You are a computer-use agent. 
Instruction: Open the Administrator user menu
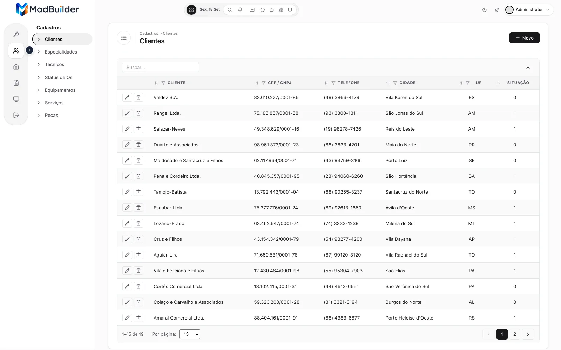(529, 10)
